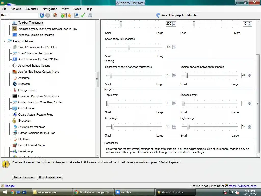Click the PowerShell PS1 files icon
The width and height of the screenshot is (261, 196).
15,59
